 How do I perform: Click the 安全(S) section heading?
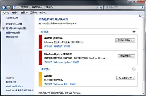[x=45, y=32]
